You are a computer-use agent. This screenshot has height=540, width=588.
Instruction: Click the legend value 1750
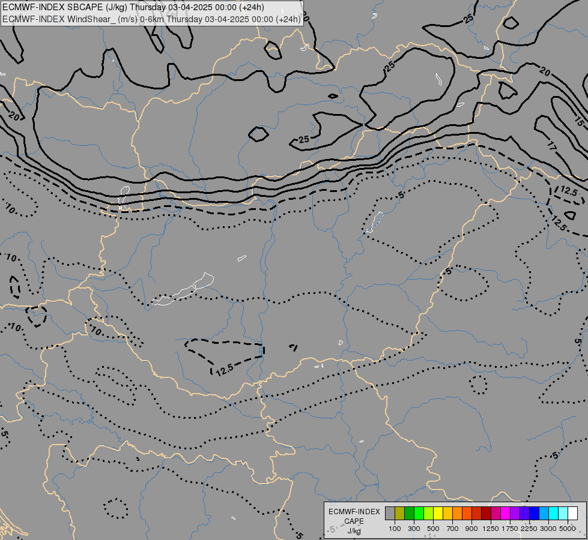[510, 529]
